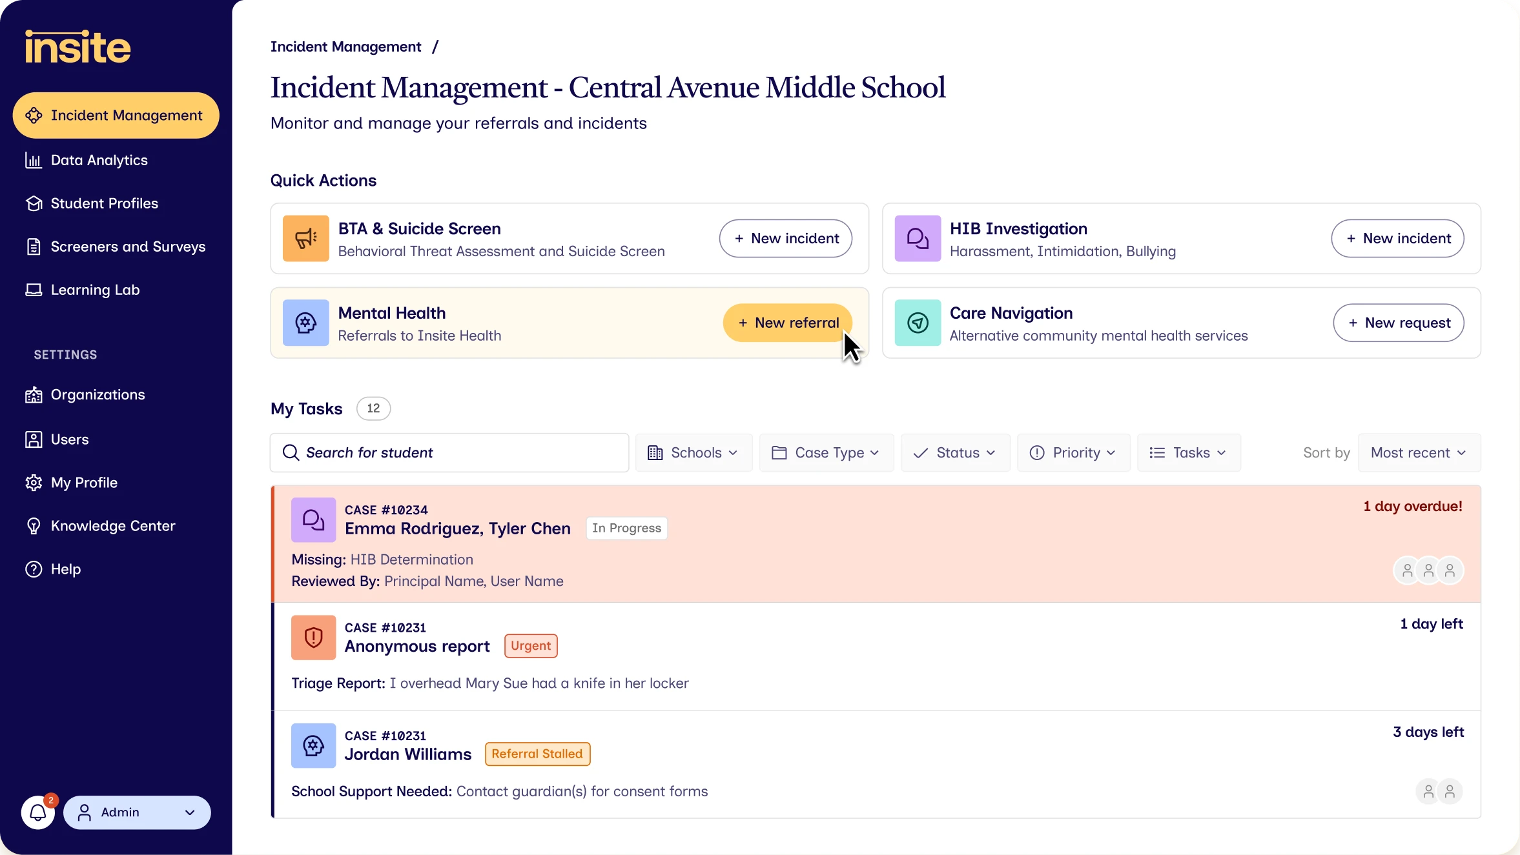The height and width of the screenshot is (855, 1520).
Task: Open Screeners and Surveys
Action: pos(116,246)
